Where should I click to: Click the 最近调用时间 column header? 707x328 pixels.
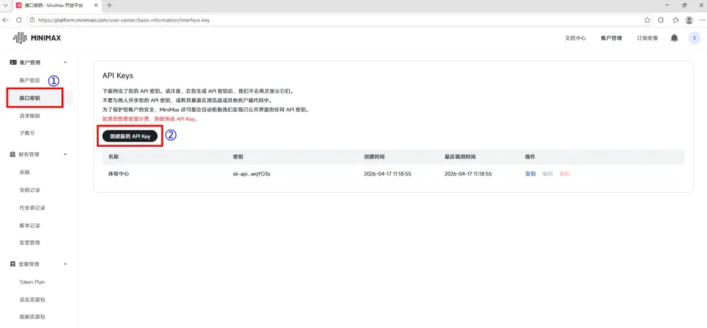(x=460, y=156)
